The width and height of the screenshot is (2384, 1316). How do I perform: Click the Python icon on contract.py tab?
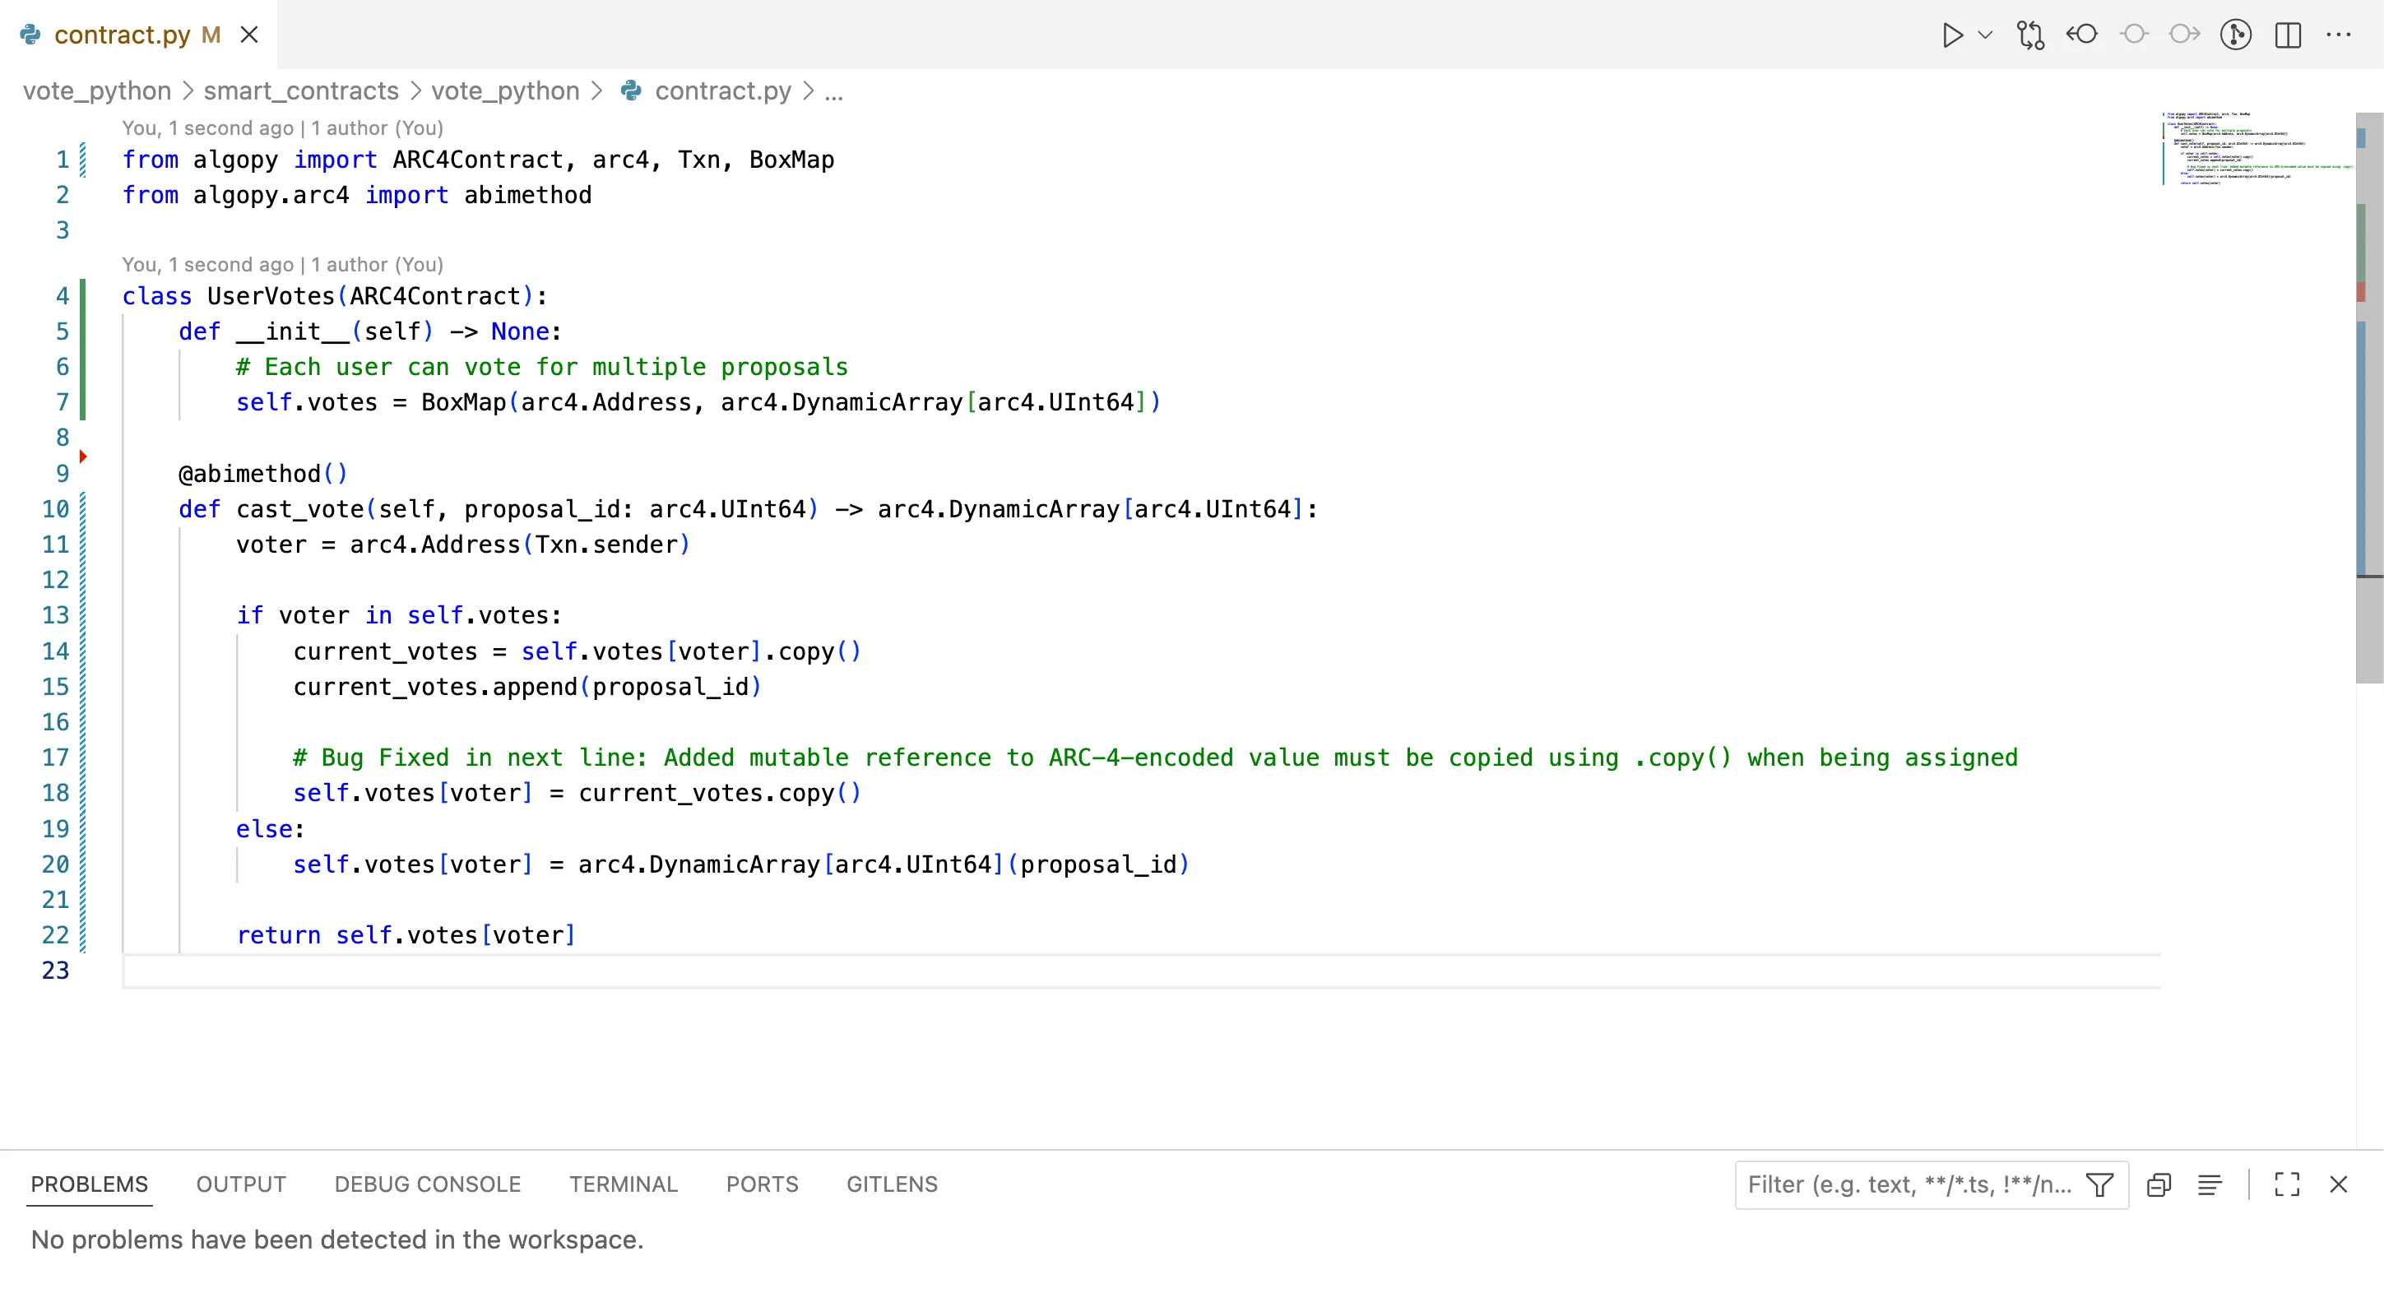pyautogui.click(x=29, y=35)
